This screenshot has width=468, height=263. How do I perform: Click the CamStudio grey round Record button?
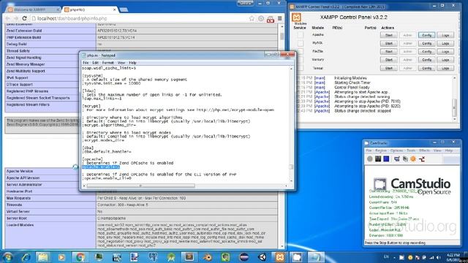370,159
